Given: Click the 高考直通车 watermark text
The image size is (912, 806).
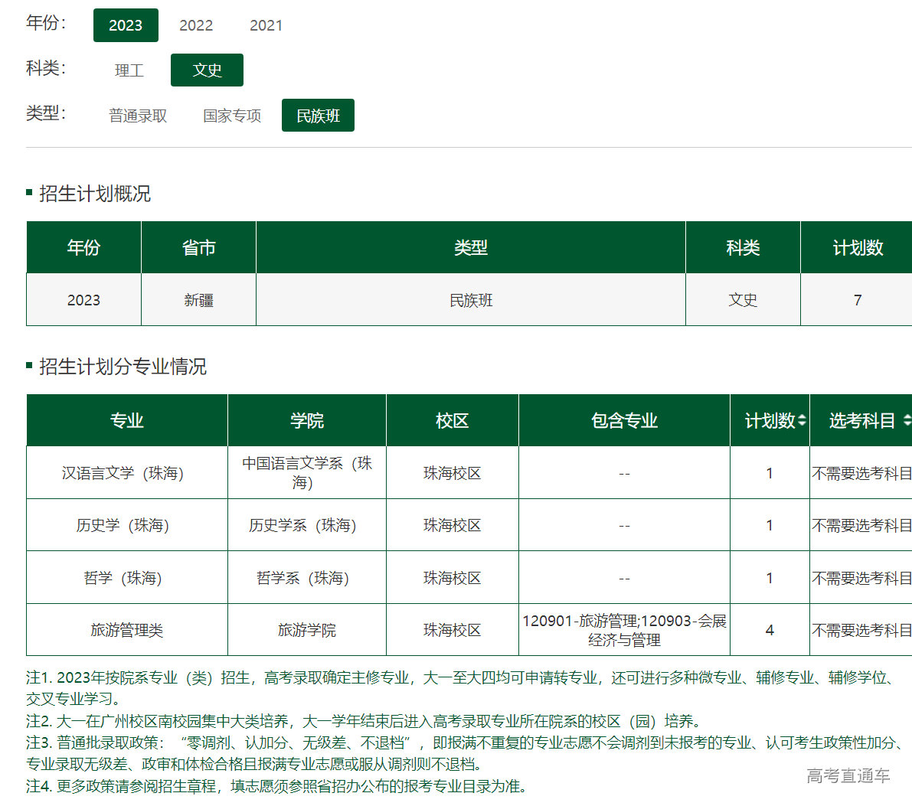Looking at the screenshot, I should (x=848, y=776).
